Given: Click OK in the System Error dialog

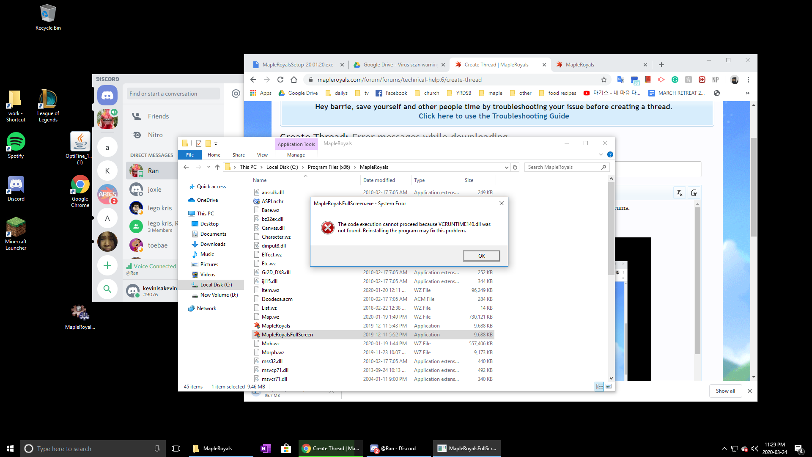Looking at the screenshot, I should pyautogui.click(x=481, y=256).
